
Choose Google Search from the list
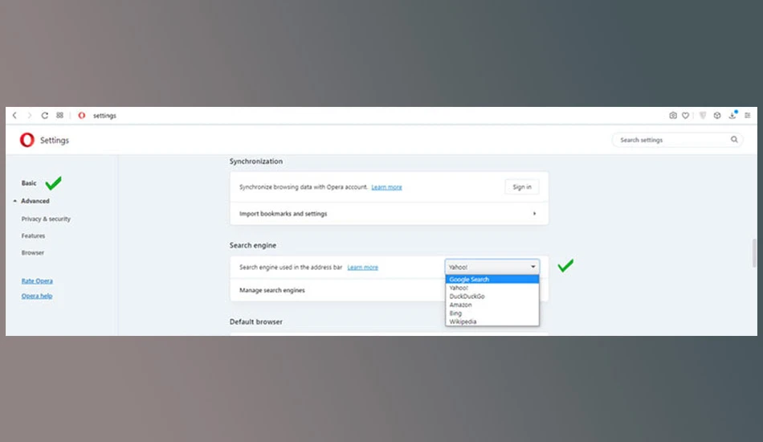(x=492, y=280)
